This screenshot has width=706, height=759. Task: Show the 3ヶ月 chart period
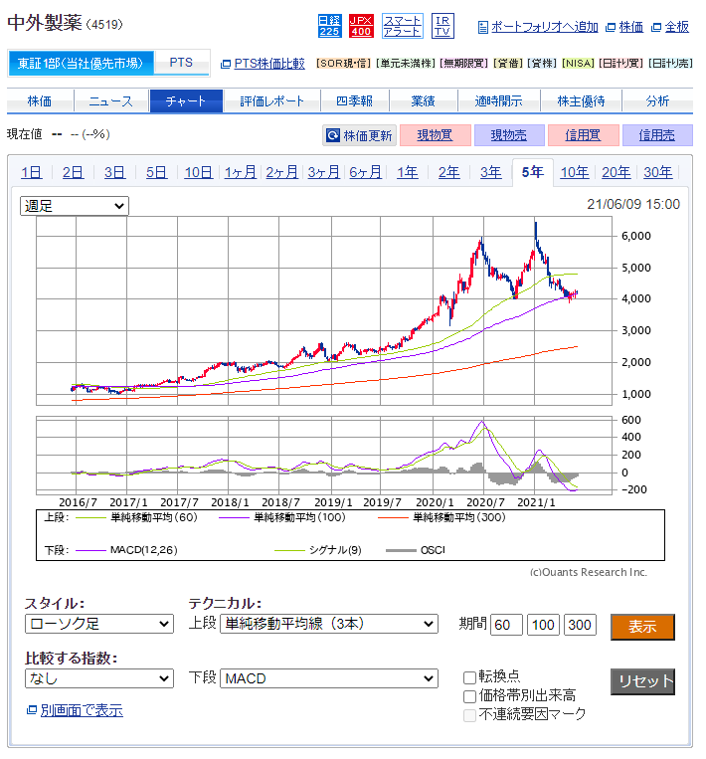[324, 172]
